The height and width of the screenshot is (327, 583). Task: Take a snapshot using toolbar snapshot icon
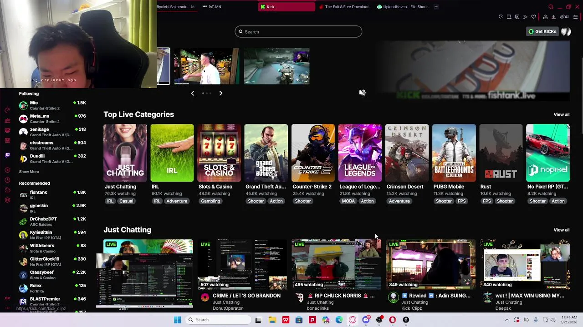pos(509,17)
